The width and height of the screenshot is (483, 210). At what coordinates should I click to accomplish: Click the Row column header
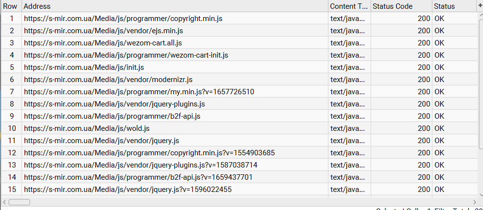10,6
